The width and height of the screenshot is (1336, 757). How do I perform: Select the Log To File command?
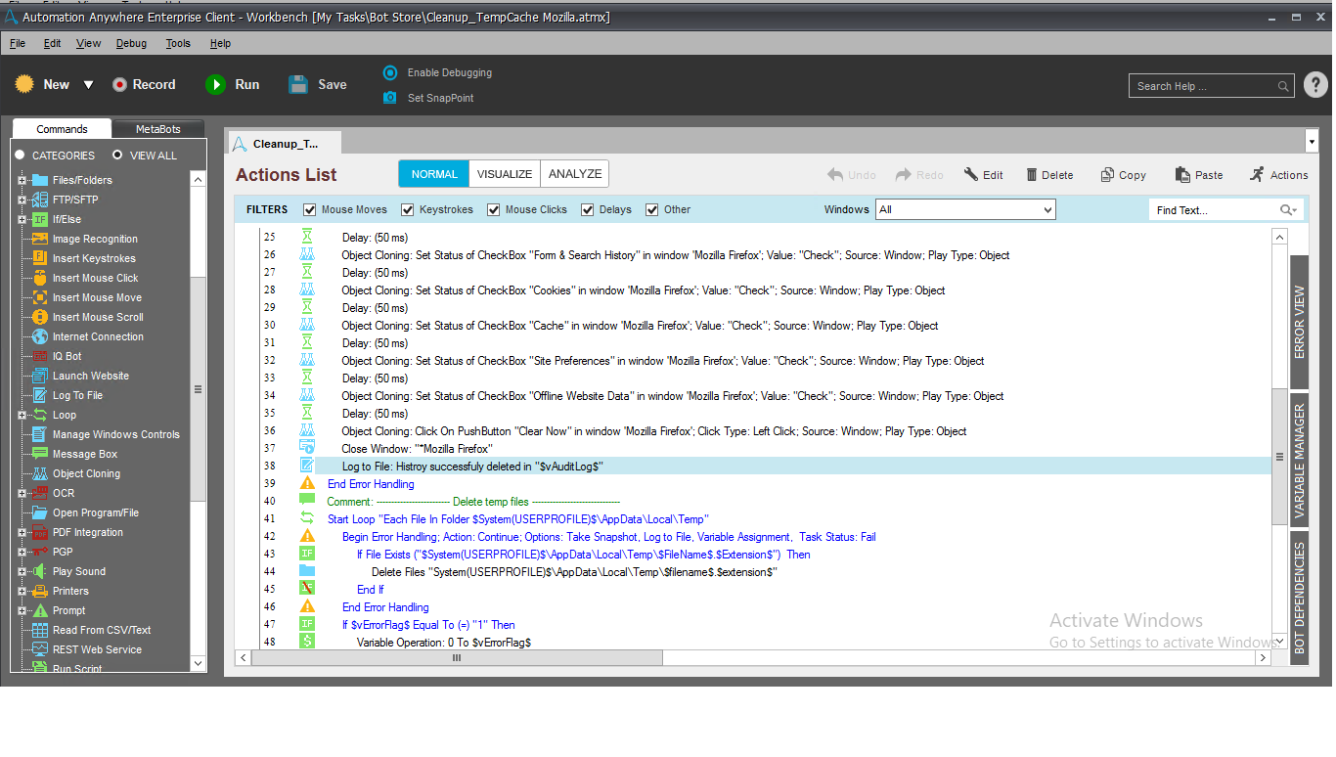coord(77,395)
